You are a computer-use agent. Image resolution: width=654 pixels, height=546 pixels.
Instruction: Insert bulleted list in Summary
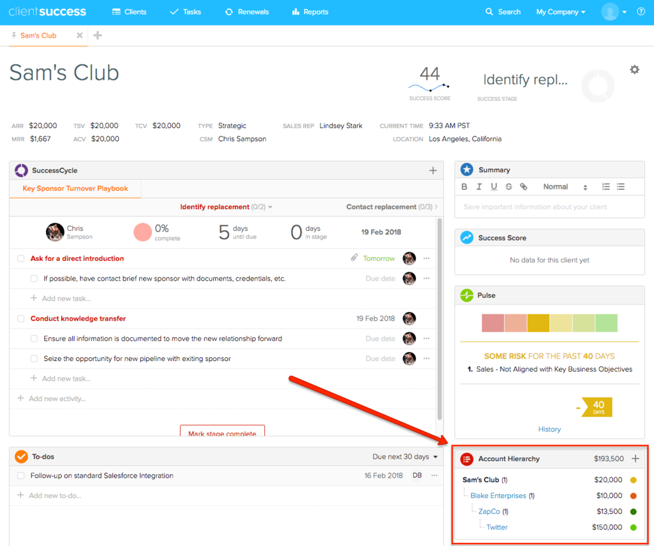[621, 187]
